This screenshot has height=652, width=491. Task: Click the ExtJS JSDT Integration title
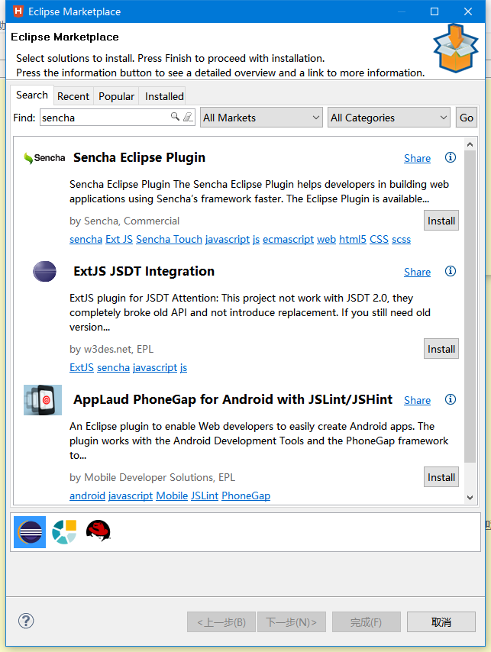[144, 271]
